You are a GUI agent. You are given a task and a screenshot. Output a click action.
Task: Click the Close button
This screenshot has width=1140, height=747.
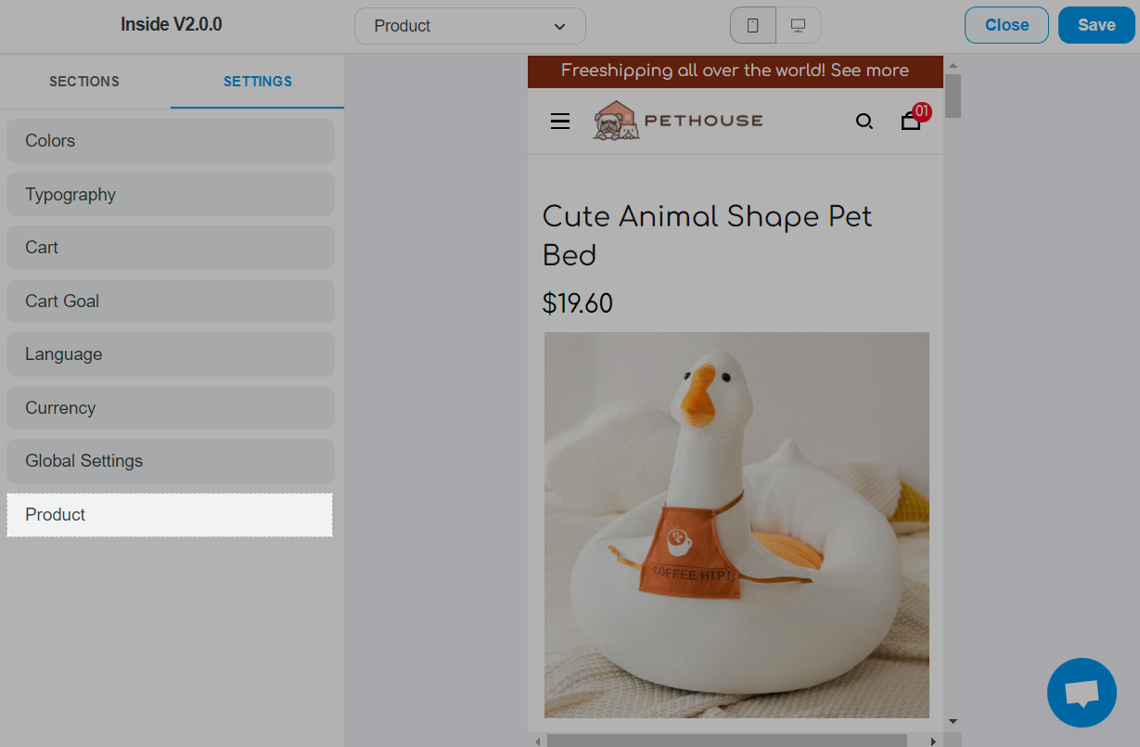(1006, 25)
